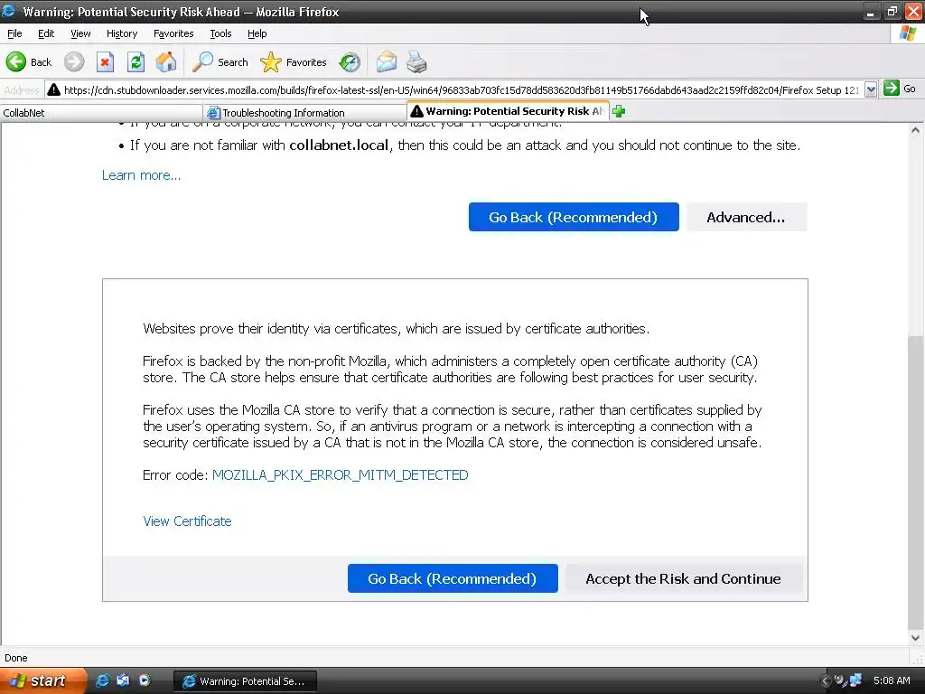Click the Advanced... button

coord(746,217)
